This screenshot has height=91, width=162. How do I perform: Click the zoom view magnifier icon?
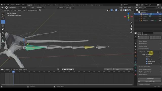[131, 22]
